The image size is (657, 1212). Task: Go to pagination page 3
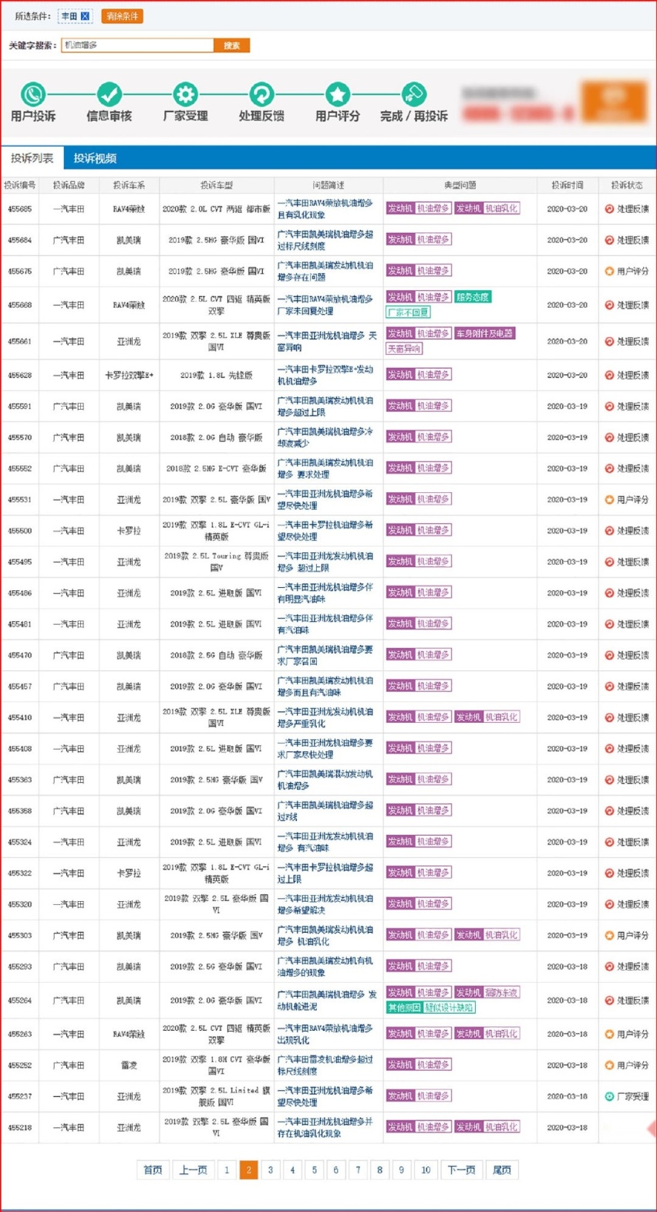click(270, 1170)
